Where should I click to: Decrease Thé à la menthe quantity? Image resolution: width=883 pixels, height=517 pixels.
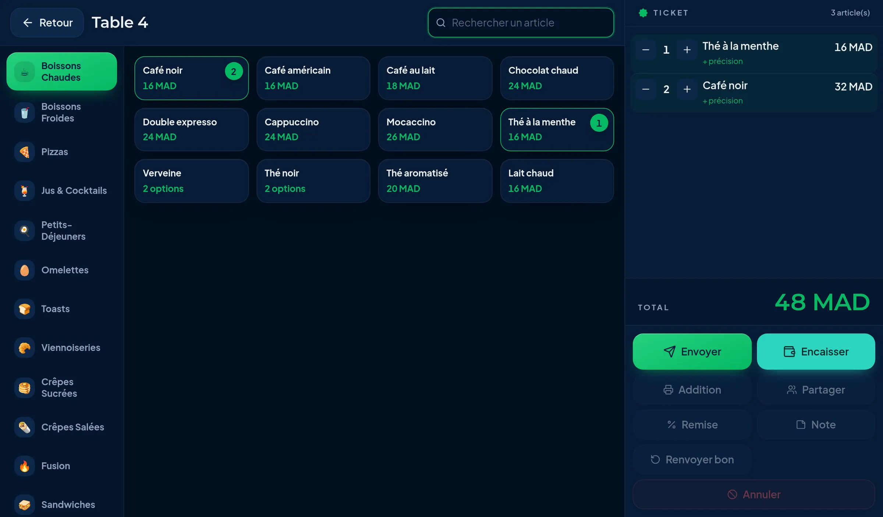(646, 50)
